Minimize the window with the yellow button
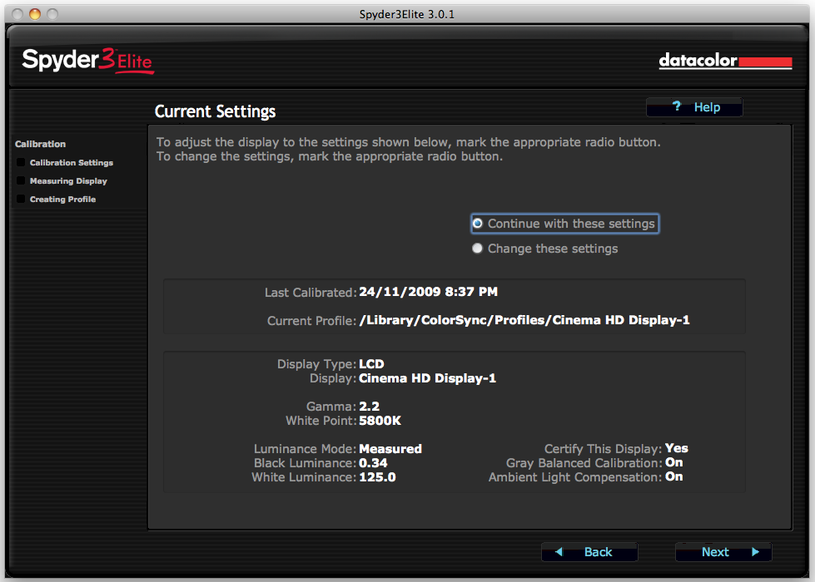The width and height of the screenshot is (815, 582). [35, 14]
